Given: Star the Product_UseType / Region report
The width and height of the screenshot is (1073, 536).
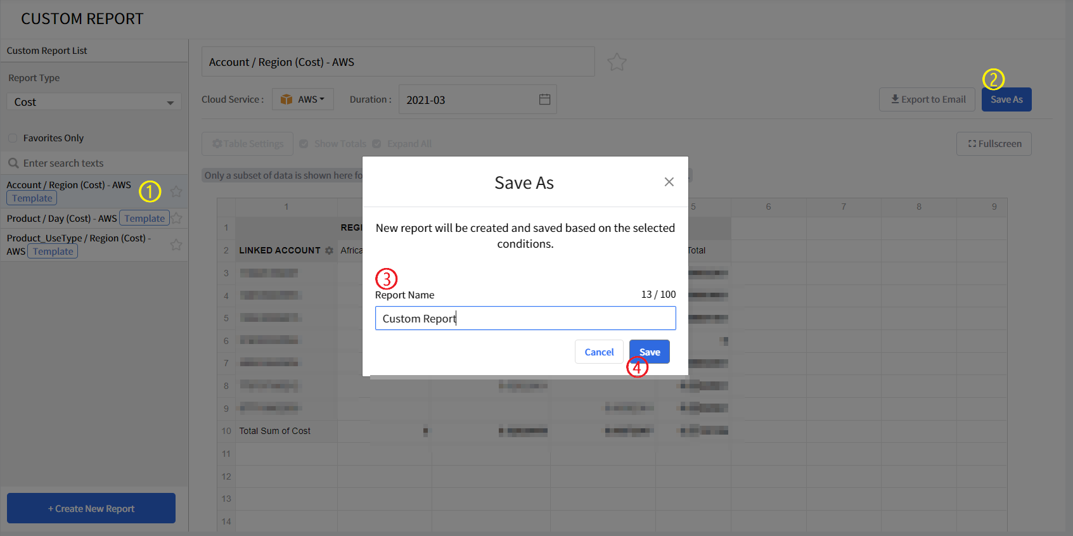Looking at the screenshot, I should [x=176, y=245].
